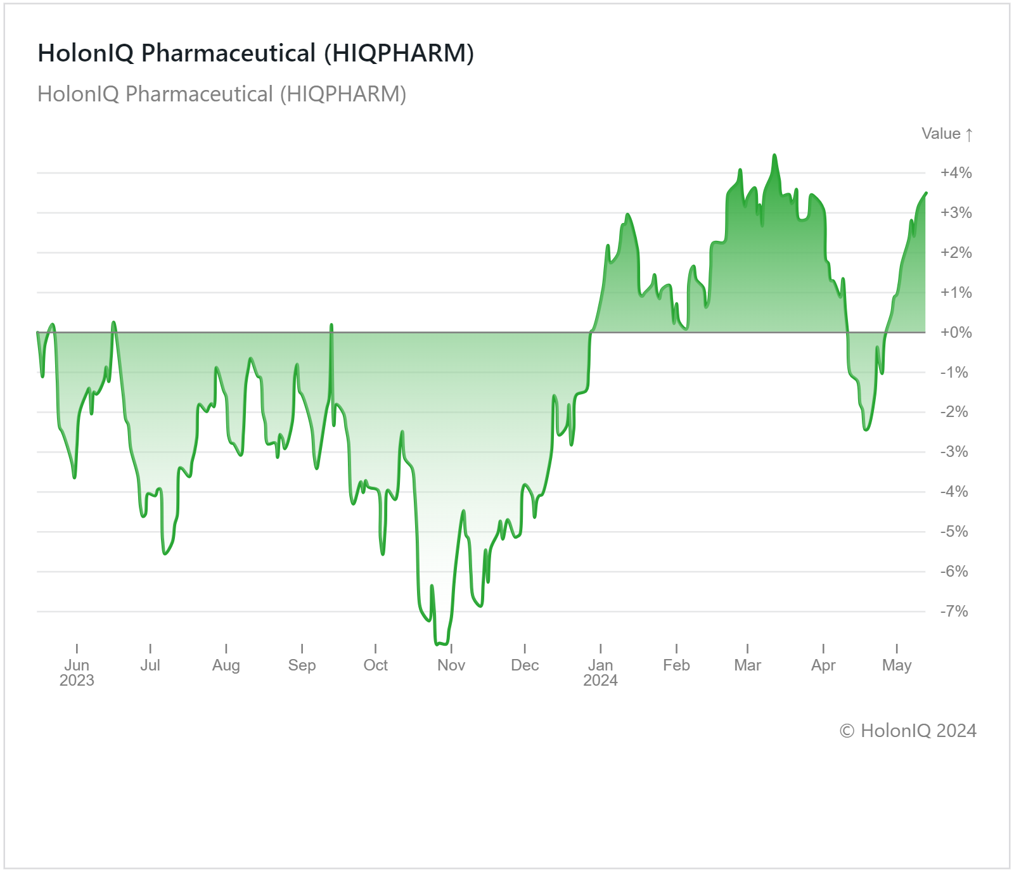Click the © HolonIQ 2024 copyright text
1014x872 pixels.
(x=908, y=731)
